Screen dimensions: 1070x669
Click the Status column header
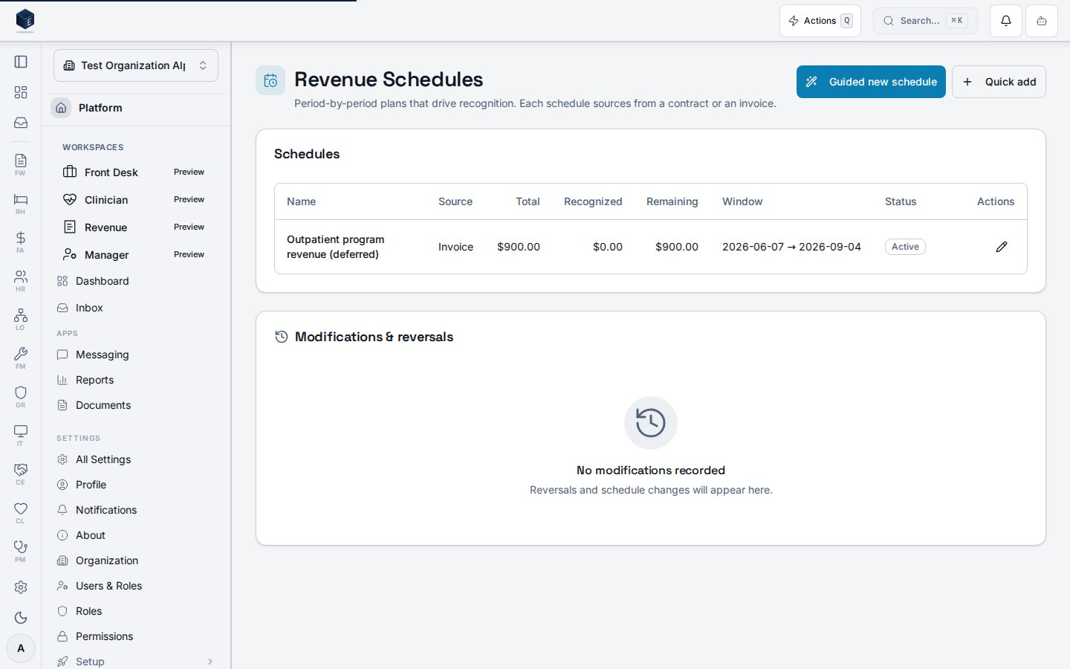901,201
